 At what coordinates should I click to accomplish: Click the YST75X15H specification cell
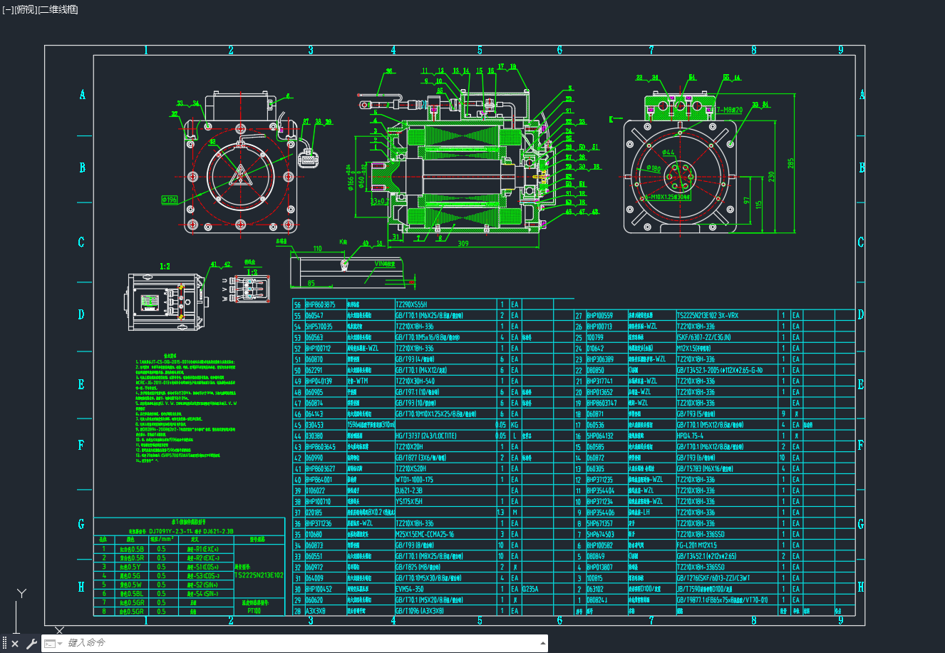pos(409,501)
